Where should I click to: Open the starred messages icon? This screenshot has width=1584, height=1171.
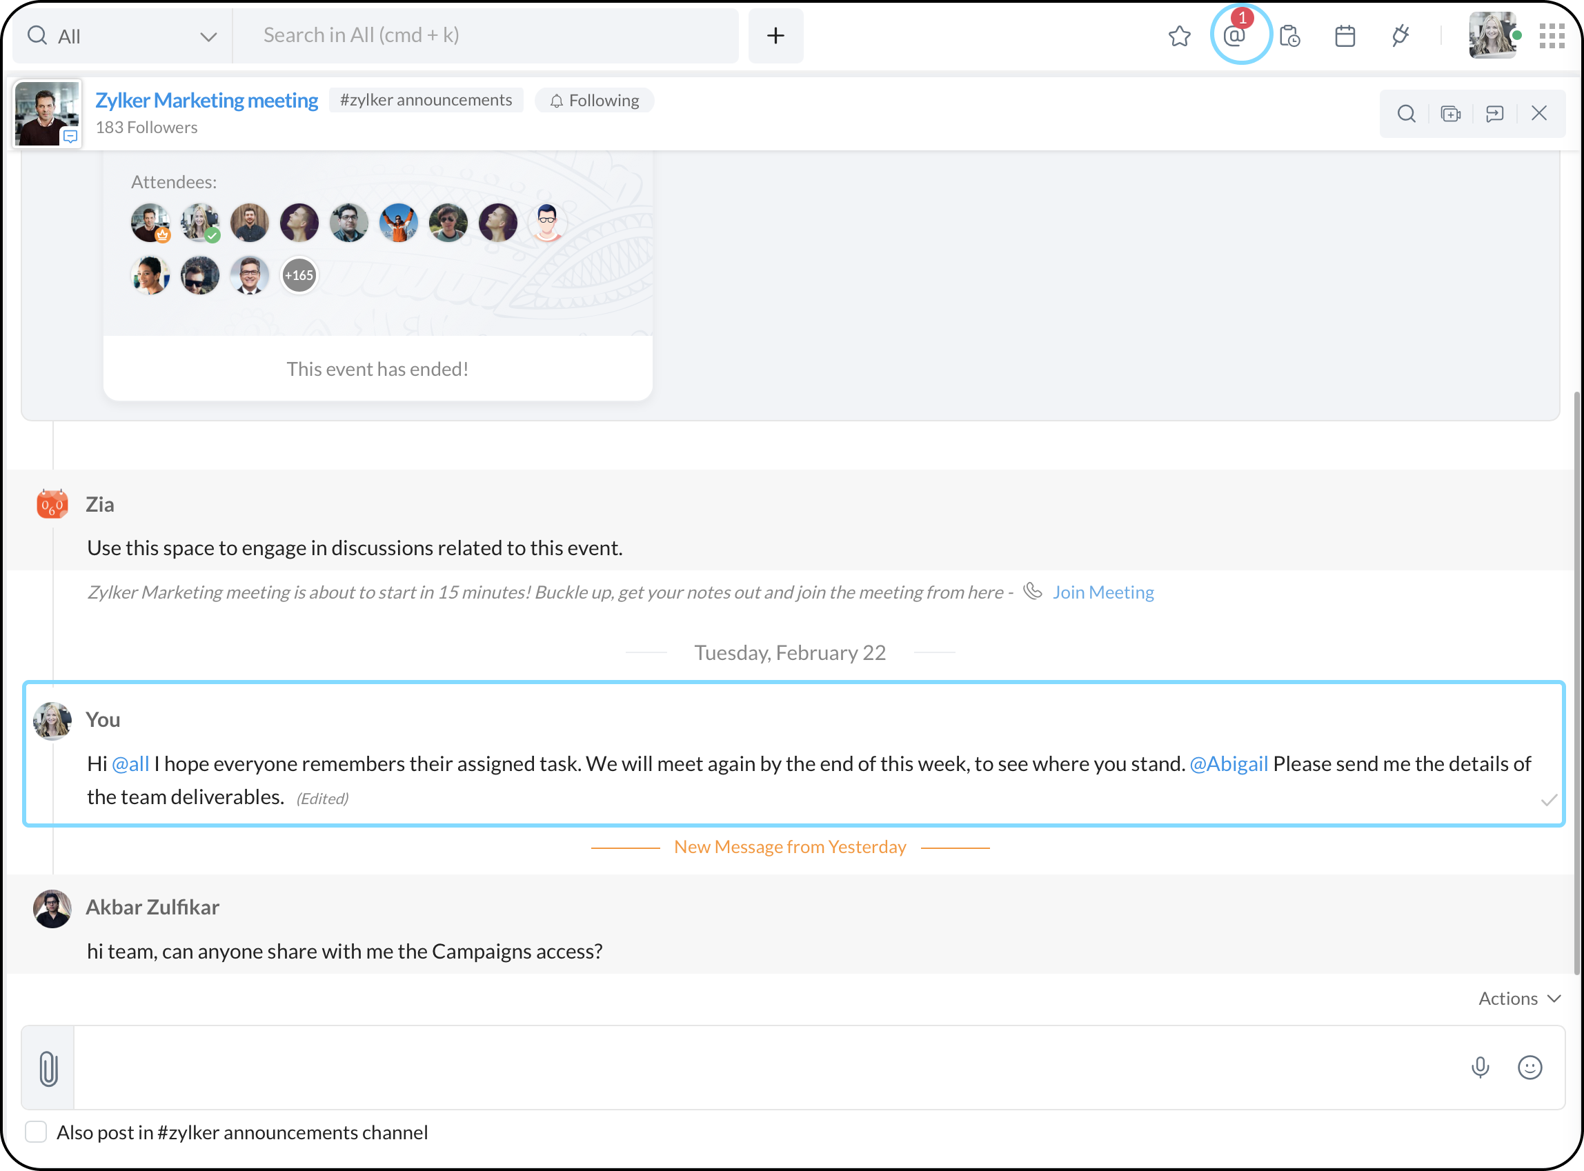(1179, 36)
